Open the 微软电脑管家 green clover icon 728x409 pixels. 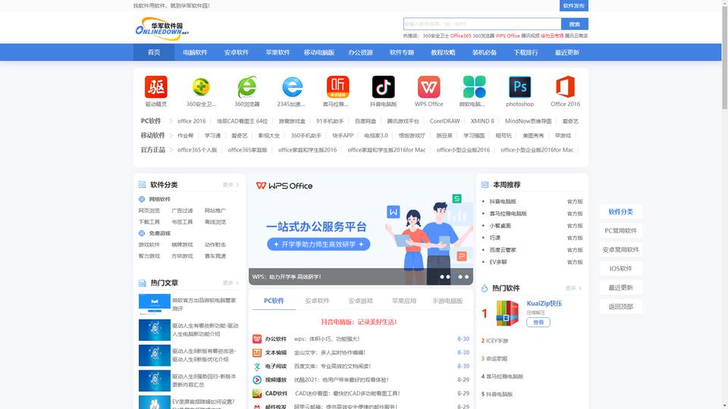tap(474, 86)
